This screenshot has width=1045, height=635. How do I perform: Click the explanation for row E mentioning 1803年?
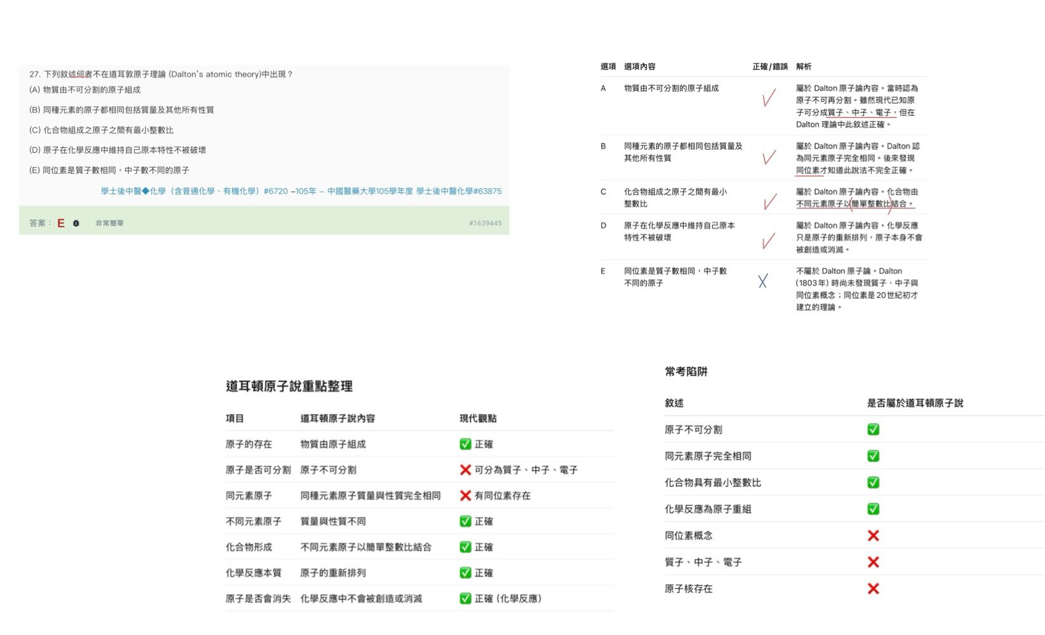(x=857, y=289)
